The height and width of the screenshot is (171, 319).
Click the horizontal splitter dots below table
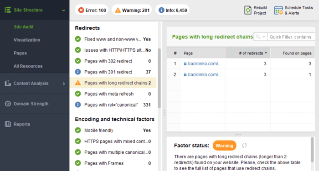pyautogui.click(x=238, y=134)
